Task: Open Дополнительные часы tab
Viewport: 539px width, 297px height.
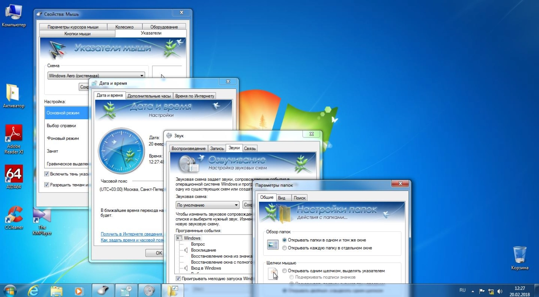Action: click(149, 96)
